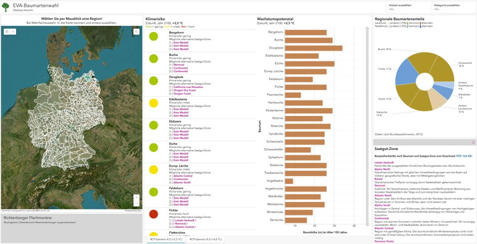The width and height of the screenshot is (477, 244).
Task: Open Atlantic Central link under Fichte
Action: coord(184,227)
